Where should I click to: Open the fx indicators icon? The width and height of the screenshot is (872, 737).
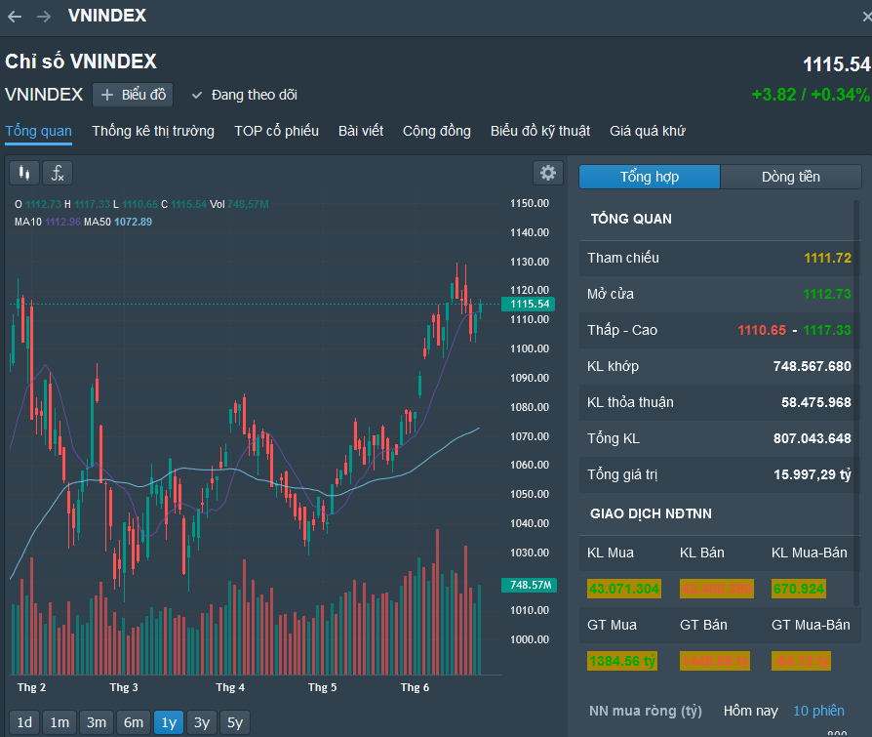[x=58, y=173]
